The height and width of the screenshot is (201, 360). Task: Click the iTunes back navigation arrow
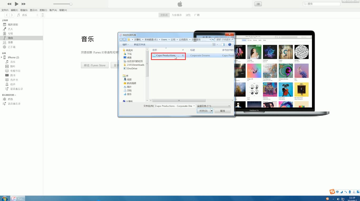click(7, 15)
